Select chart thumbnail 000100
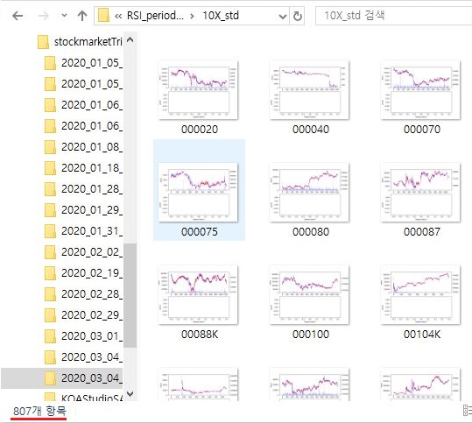Screen dimensions: 472x423 (309, 295)
